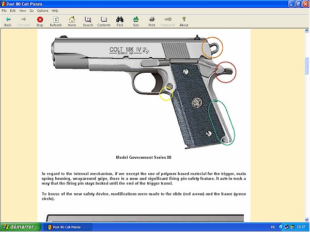Viewport: 310px width, 232px height.
Task: Click the paragraph starting 'To house of the new'
Action: pos(144,196)
